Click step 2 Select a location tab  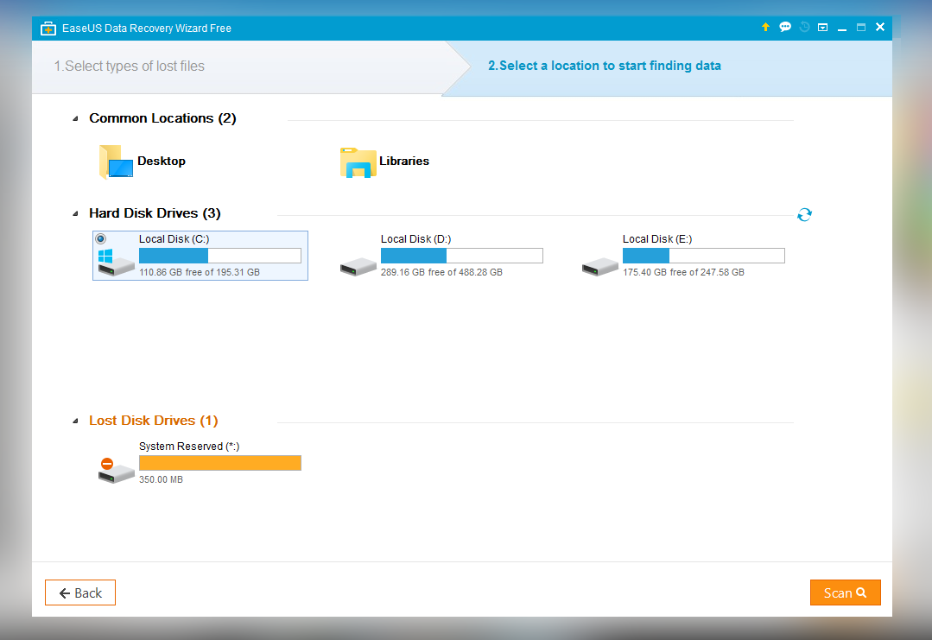click(604, 66)
